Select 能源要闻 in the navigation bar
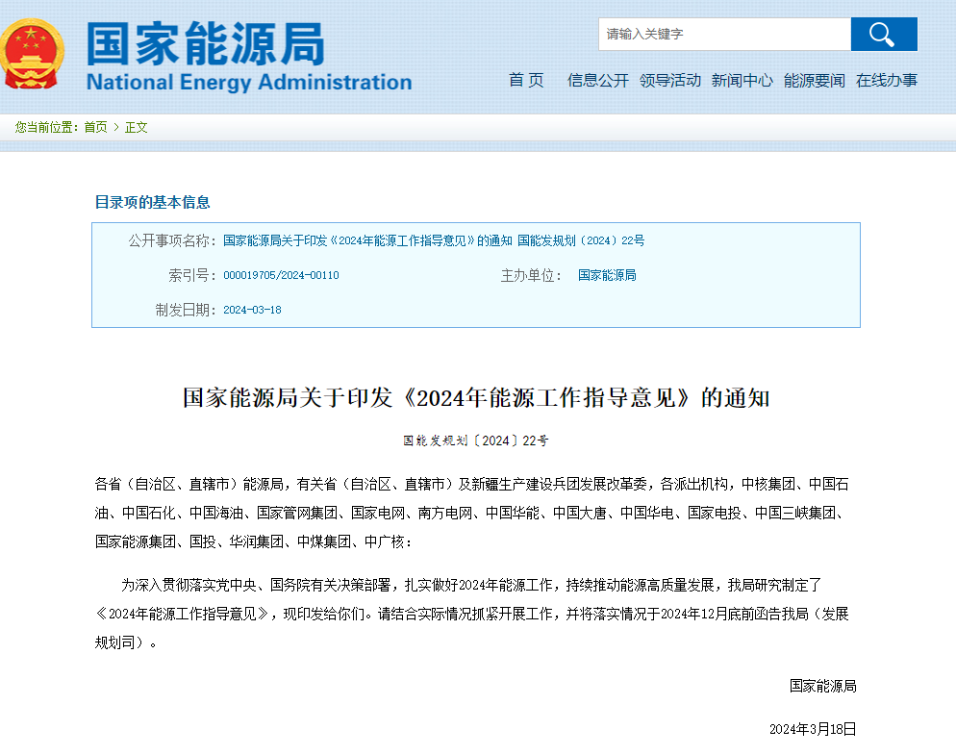956x755 pixels. (x=814, y=81)
